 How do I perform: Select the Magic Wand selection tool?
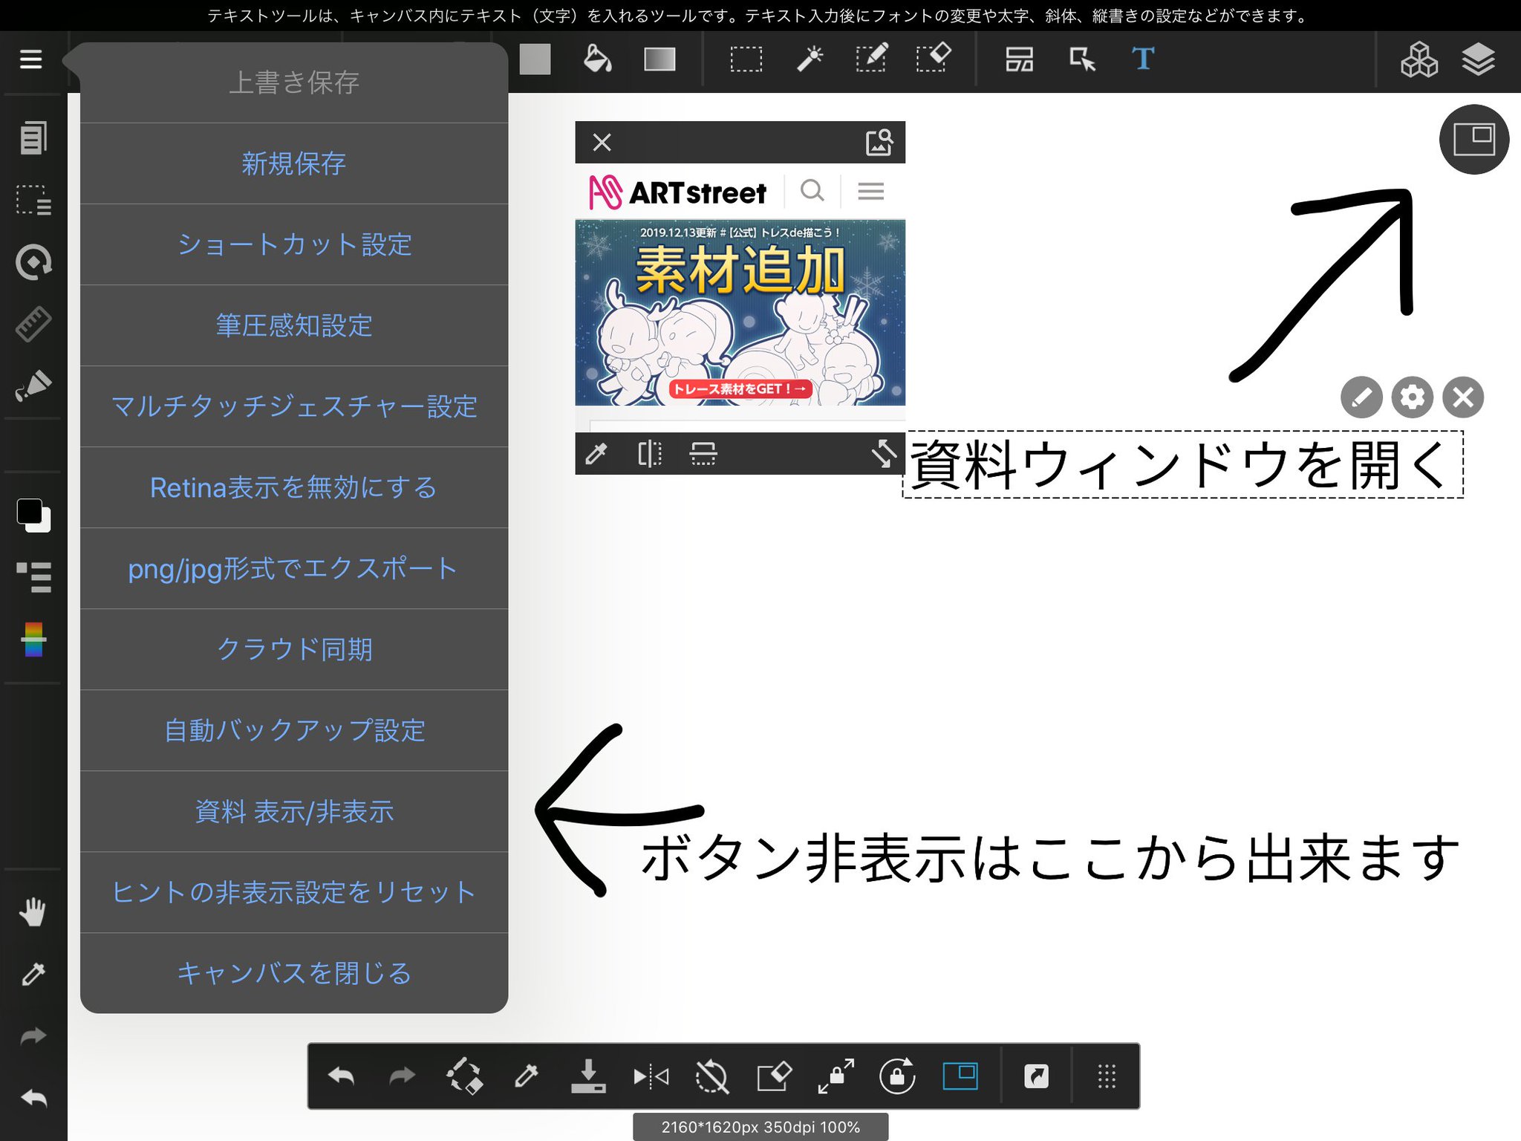(x=810, y=59)
